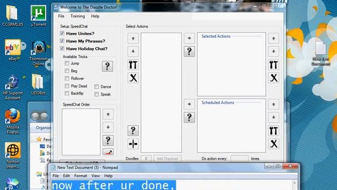Click Explorer back navigation button
The height and width of the screenshot is (190, 337).
coord(35,116)
